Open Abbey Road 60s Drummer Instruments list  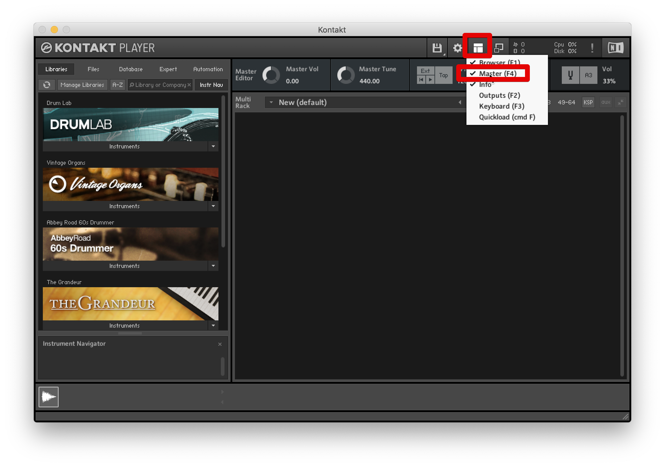pos(125,266)
